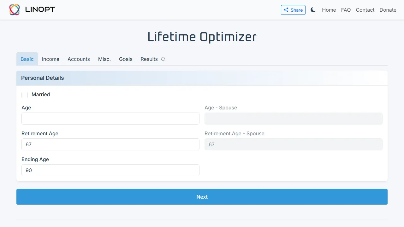This screenshot has width=404, height=227.
Task: Switch to the Income tab
Action: point(50,59)
